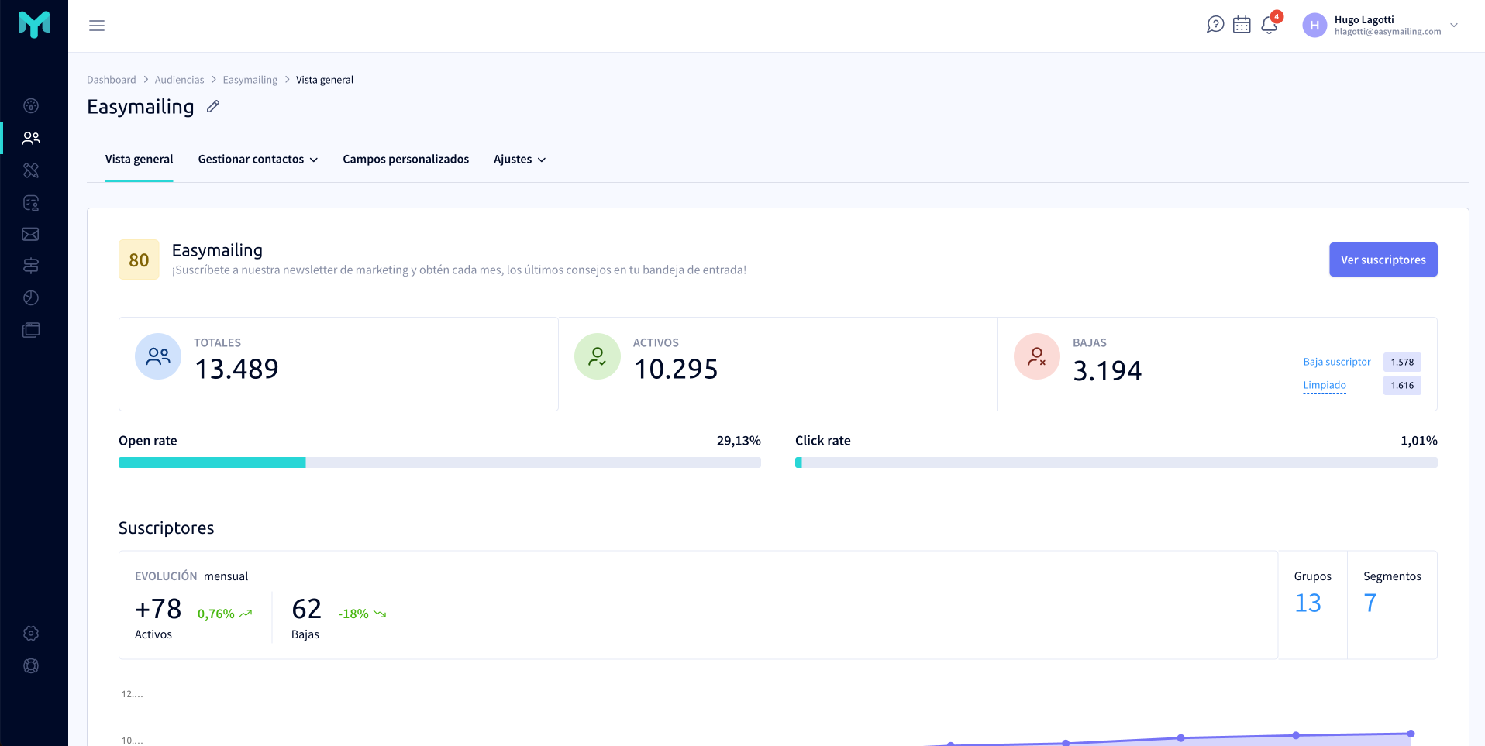Go to Audiencias breadcrumb

coord(180,80)
